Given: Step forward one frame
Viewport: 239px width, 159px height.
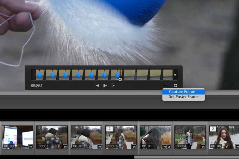Looking at the screenshot, I should (113, 86).
